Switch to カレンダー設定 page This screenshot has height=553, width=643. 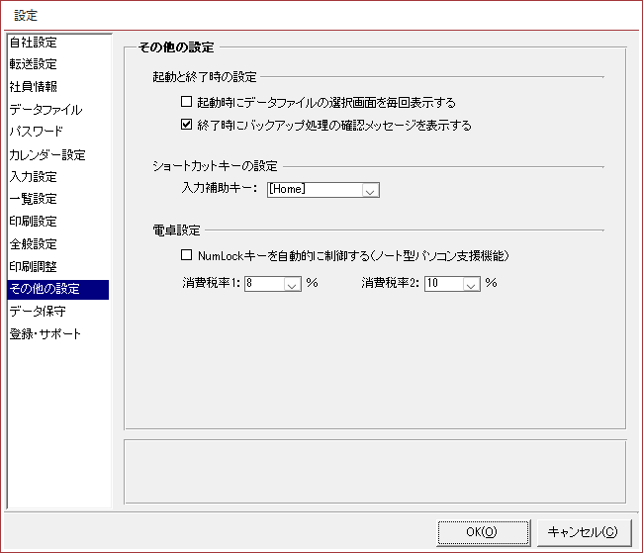tap(46, 155)
